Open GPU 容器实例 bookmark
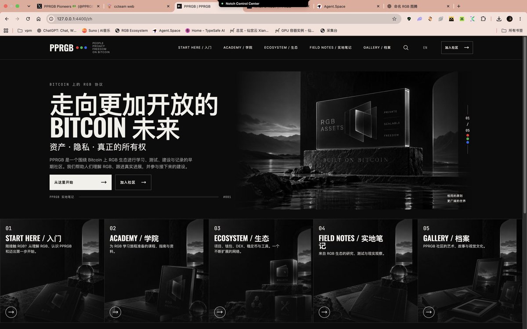This screenshot has width=527, height=329. coord(295,31)
